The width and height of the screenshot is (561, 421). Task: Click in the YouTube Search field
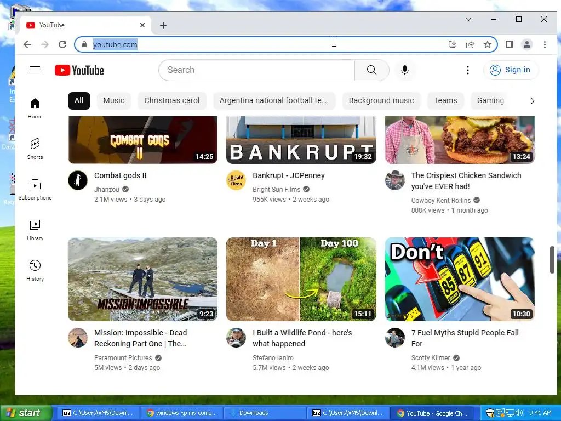(x=257, y=70)
